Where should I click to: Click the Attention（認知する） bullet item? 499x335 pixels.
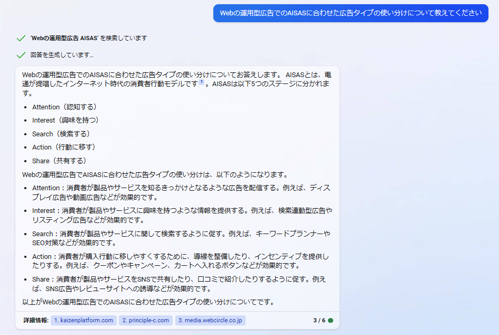coord(64,107)
